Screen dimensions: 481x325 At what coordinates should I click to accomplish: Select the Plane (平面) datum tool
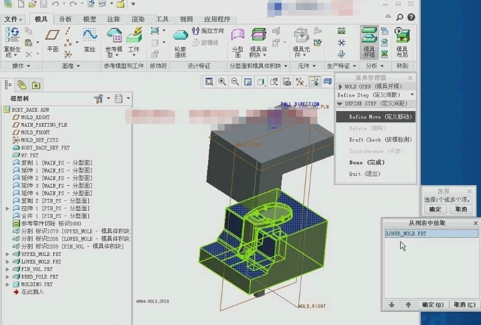(53, 35)
